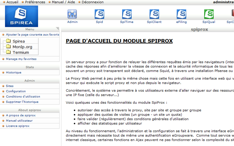Open the SpiTime module icon
Viewport: 234px width, 146px height.
(127, 14)
